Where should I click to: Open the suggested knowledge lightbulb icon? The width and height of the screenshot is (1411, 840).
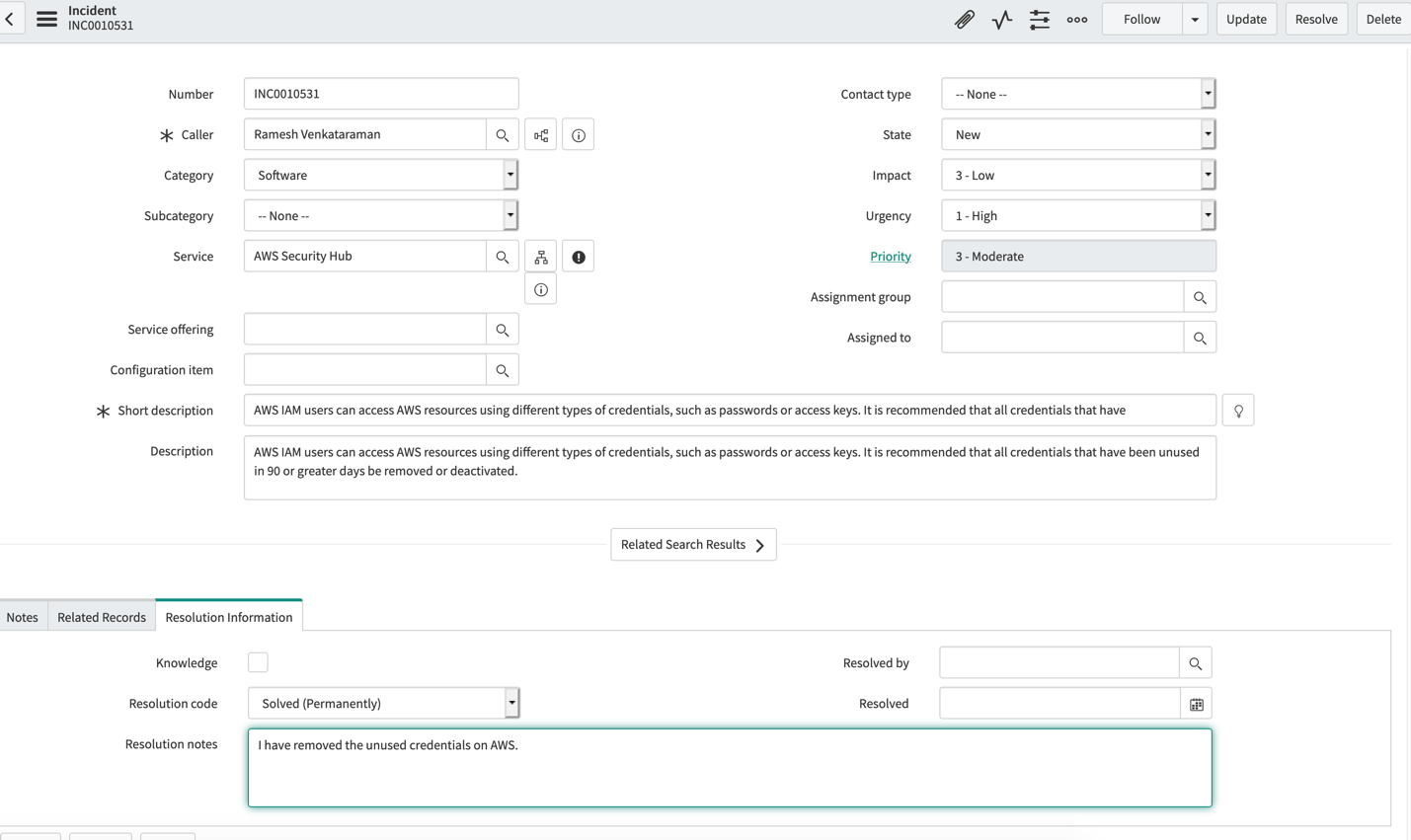pyautogui.click(x=1238, y=410)
